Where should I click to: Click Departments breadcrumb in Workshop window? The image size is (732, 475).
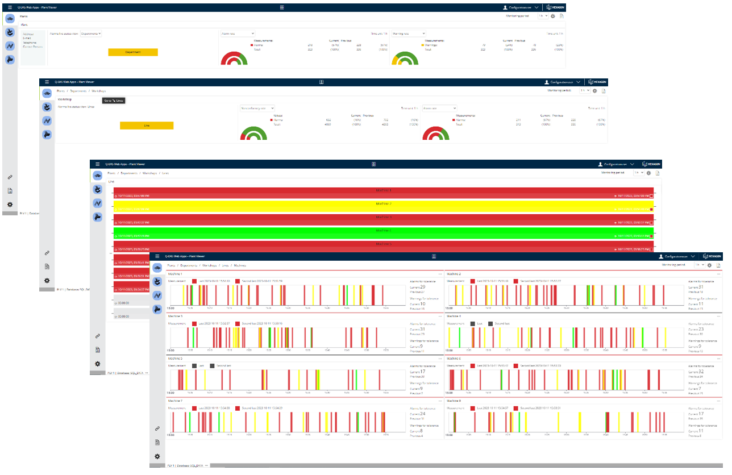[x=78, y=91]
